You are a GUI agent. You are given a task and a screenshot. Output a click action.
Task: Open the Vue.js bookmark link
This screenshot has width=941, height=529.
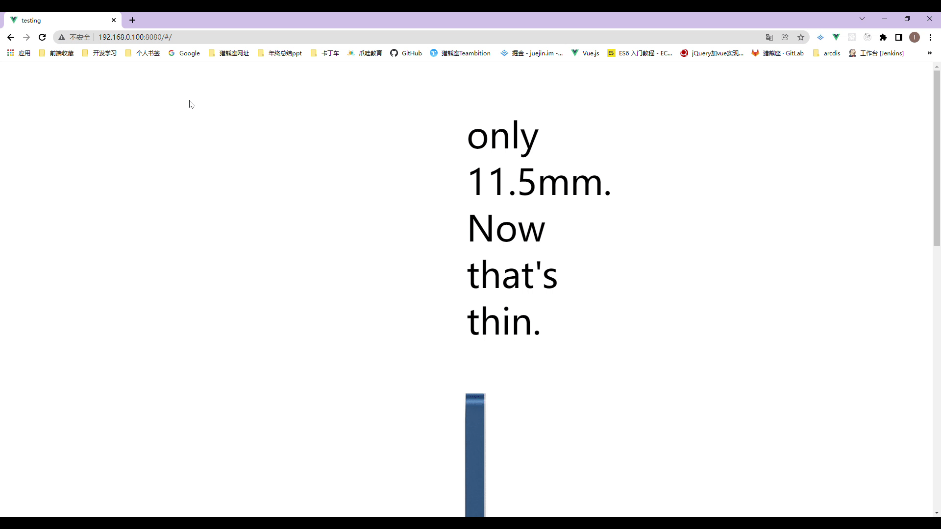coord(585,53)
